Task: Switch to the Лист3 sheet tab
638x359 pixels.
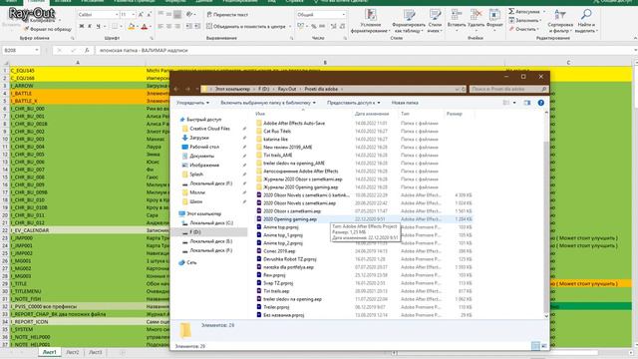Action: point(96,352)
